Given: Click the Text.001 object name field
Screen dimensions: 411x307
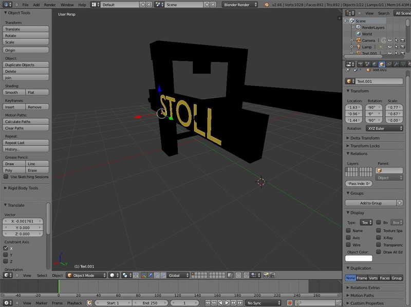Looking at the screenshot, I should 379,81.
